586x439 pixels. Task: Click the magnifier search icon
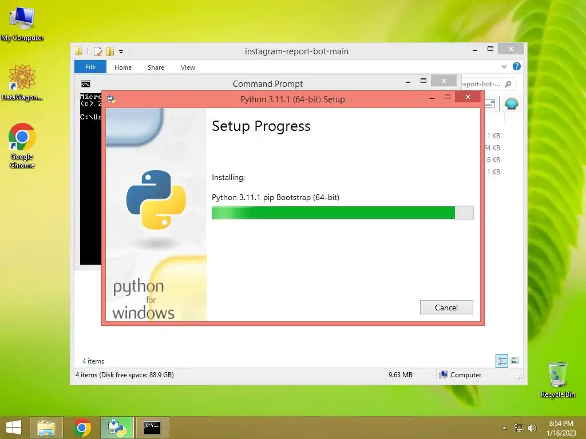(508, 84)
